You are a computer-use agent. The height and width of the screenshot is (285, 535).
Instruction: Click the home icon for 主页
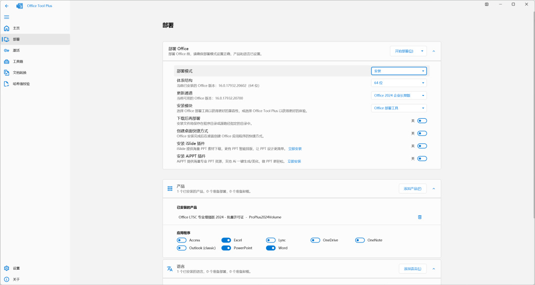point(6,28)
